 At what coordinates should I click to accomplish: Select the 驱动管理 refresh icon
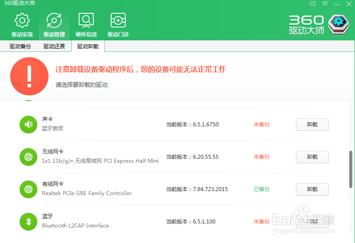[x=54, y=20]
